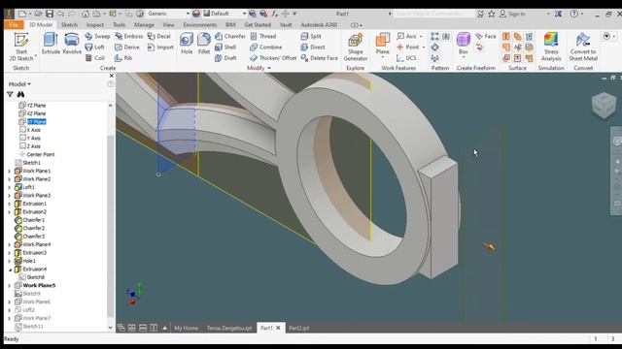Image resolution: width=622 pixels, height=349 pixels.
Task: Switch to Part2.ipt document tab
Action: [298, 328]
